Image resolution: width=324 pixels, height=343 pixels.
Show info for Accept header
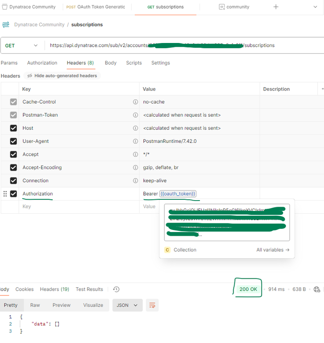tap(135, 154)
